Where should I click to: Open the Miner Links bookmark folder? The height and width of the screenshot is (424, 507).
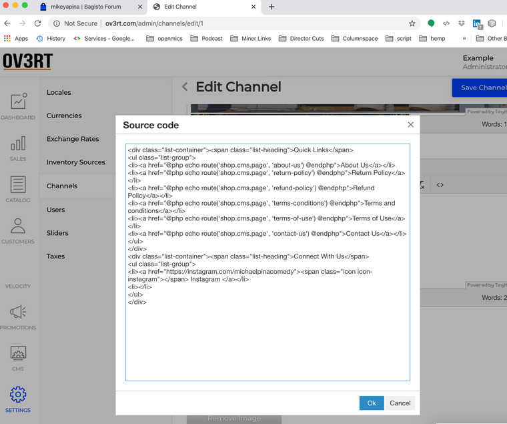(x=251, y=39)
